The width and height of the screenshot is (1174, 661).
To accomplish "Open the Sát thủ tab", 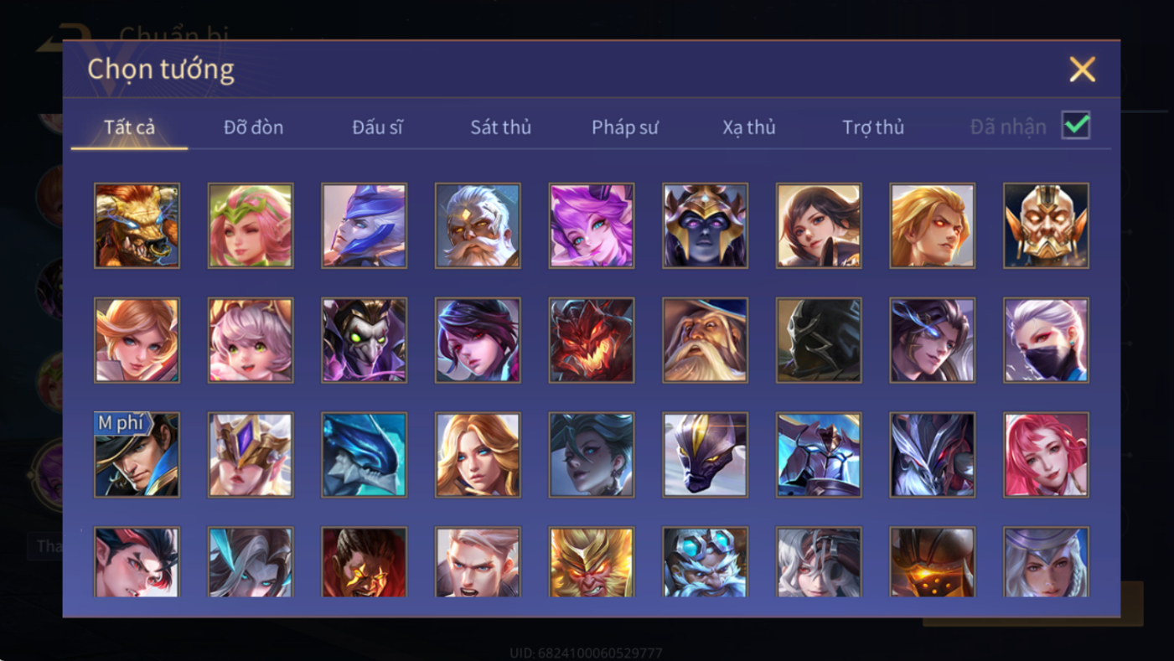I will point(500,127).
